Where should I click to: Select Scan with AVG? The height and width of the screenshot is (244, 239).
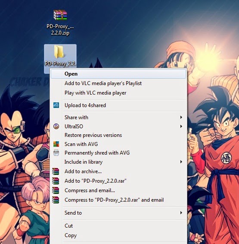[x=118, y=144]
